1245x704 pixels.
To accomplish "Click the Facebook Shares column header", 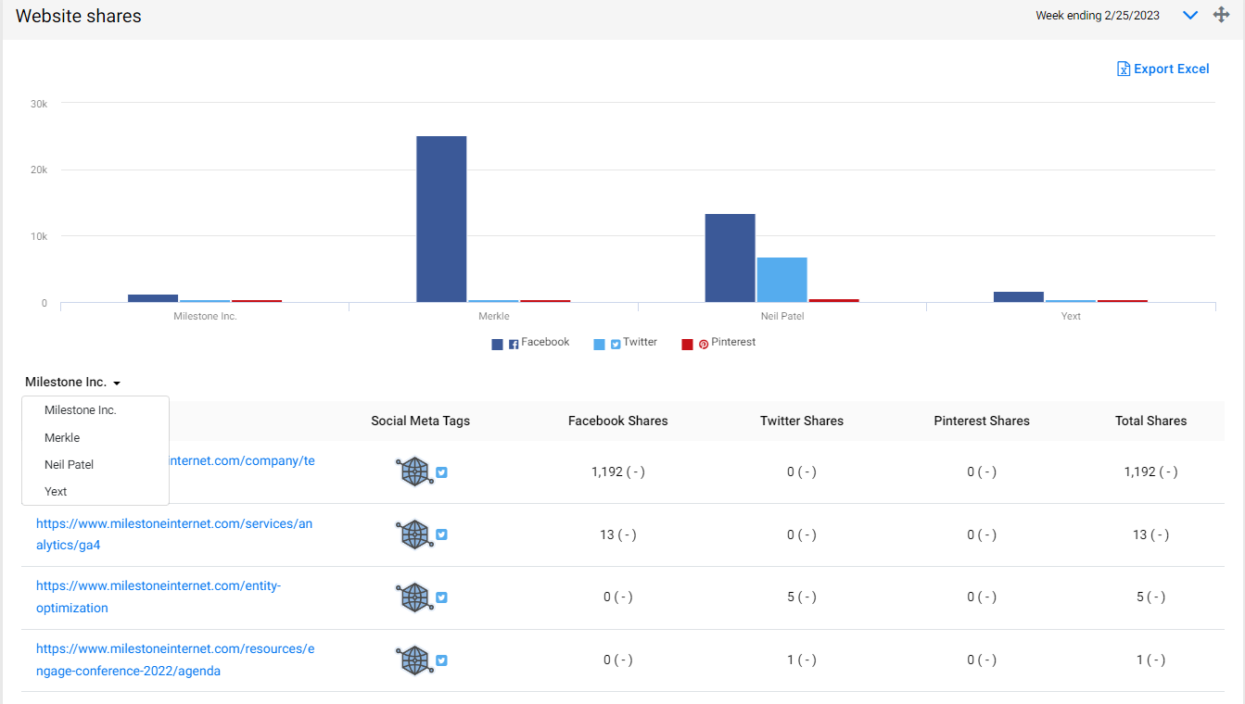I will 618,421.
